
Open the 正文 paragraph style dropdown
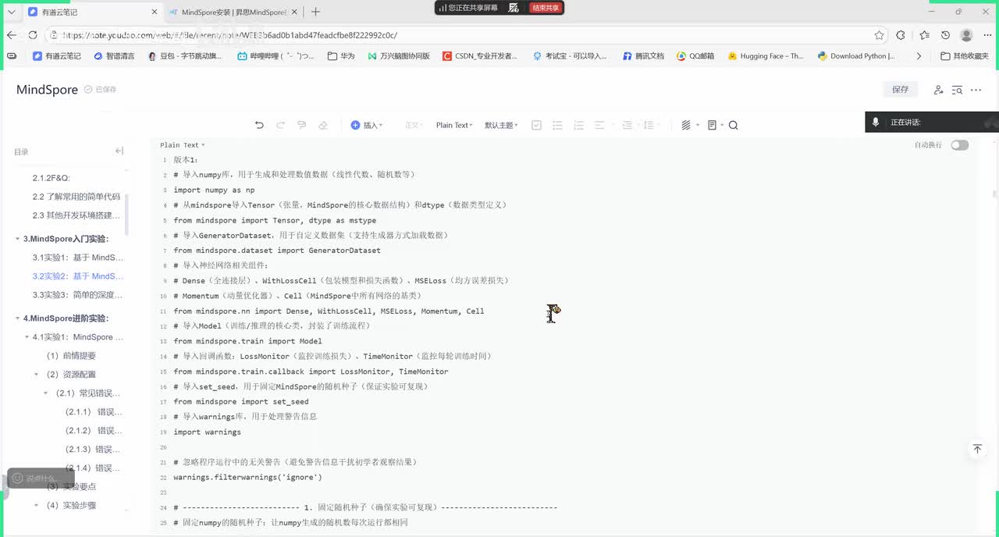click(x=414, y=125)
